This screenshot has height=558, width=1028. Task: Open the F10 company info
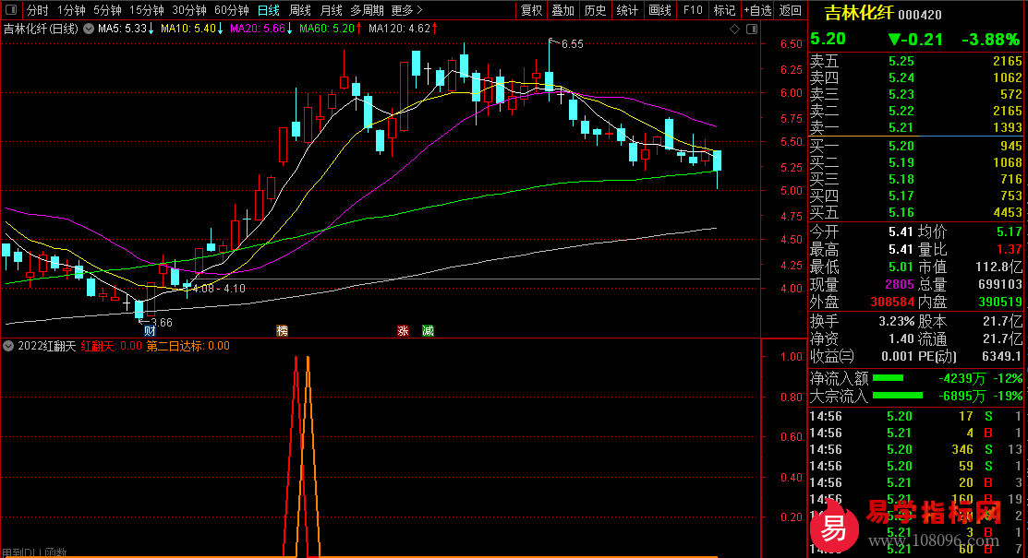pyautogui.click(x=693, y=10)
